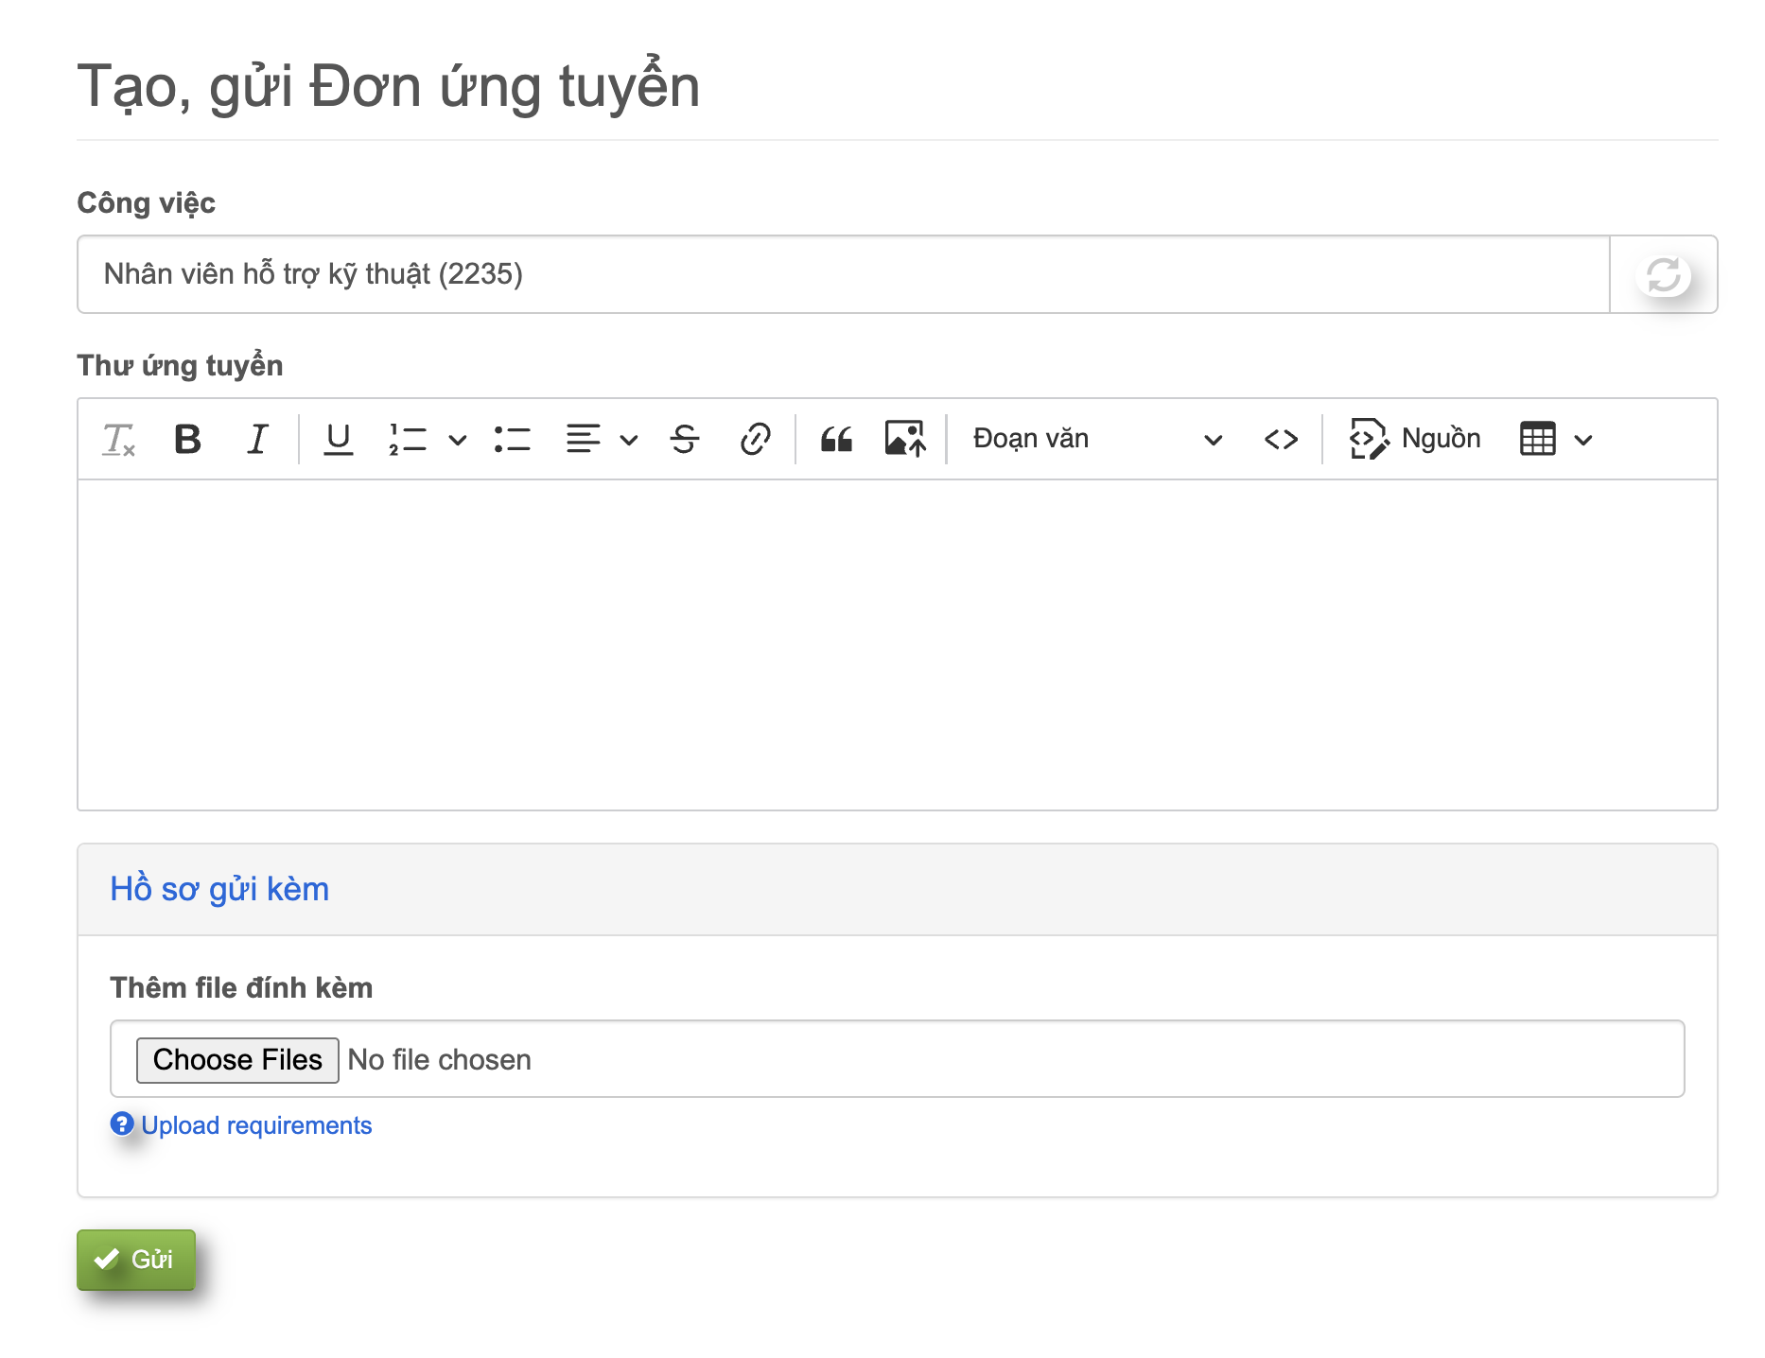This screenshot has height=1358, width=1765.
Task: Open the Upload requirements link
Action: pyautogui.click(x=255, y=1125)
